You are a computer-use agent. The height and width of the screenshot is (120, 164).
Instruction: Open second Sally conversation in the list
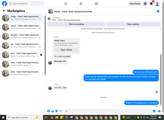pyautogui.click(x=22, y=73)
